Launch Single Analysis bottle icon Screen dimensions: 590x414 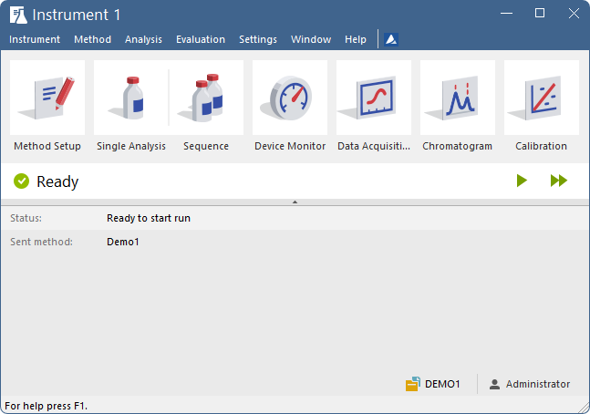[x=131, y=98]
